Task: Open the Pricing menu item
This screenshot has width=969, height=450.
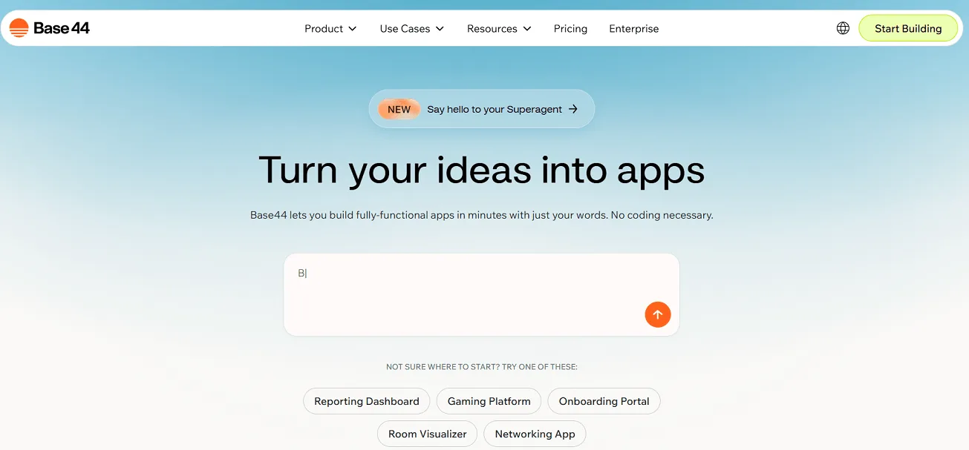Action: tap(570, 29)
